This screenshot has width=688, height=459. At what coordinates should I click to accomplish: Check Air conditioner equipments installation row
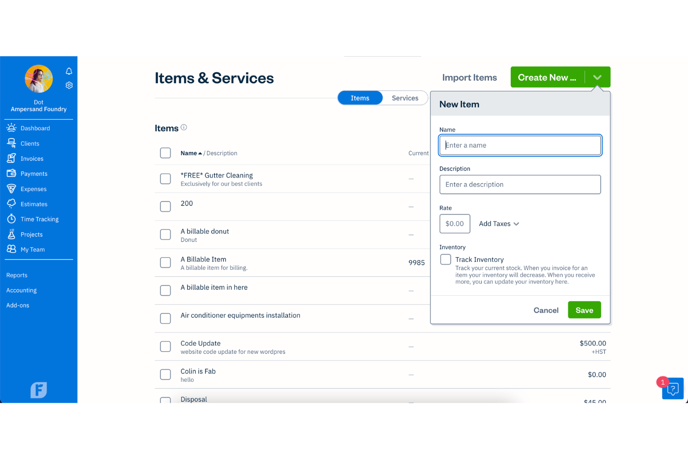(x=165, y=319)
